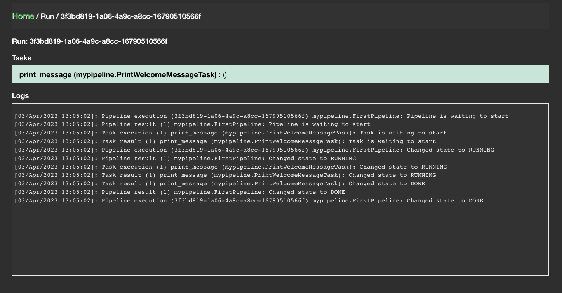562x293 pixels.
Task: Select log line 'Pipeline execution: Pipeline is waiting to start'
Action: tap(261, 116)
